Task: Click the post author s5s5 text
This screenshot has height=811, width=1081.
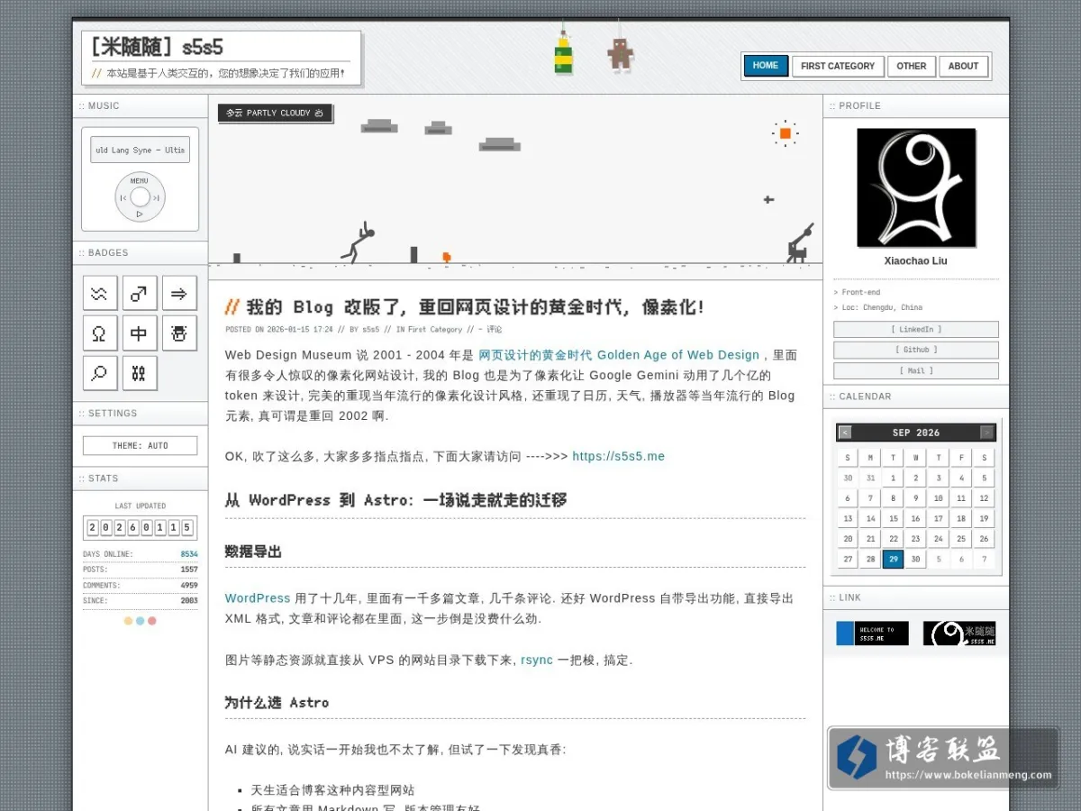Action: [371, 330]
